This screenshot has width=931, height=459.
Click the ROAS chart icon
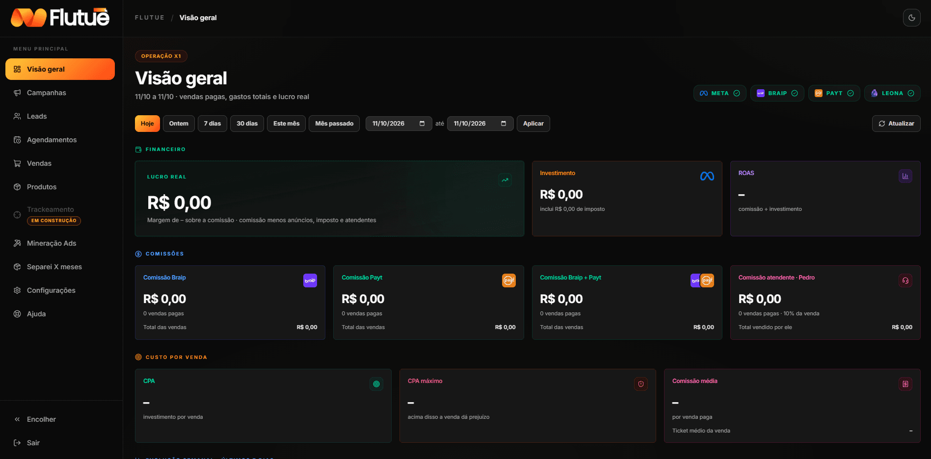coord(905,176)
